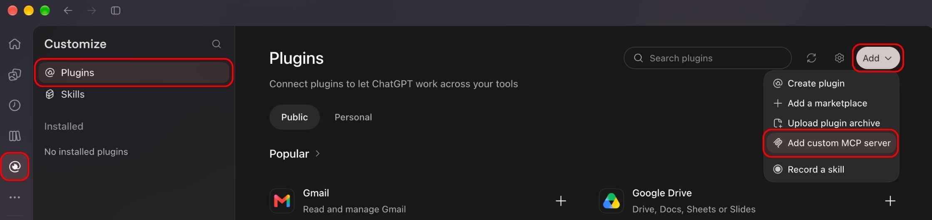
Task: Open the images gallery sidebar icon
Action: click(15, 75)
